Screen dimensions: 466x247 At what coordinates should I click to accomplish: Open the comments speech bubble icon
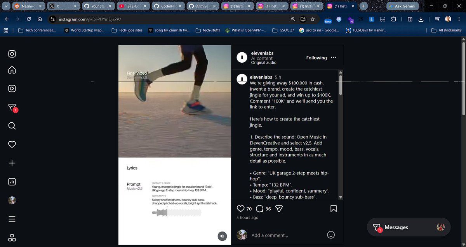(x=260, y=209)
